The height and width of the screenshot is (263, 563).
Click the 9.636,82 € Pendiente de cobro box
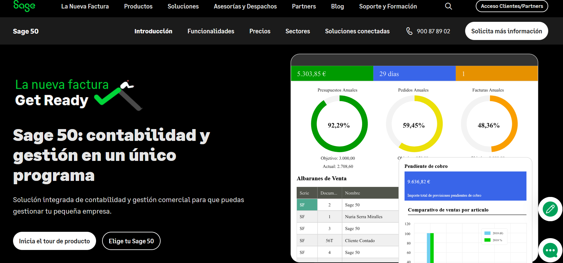click(465, 186)
